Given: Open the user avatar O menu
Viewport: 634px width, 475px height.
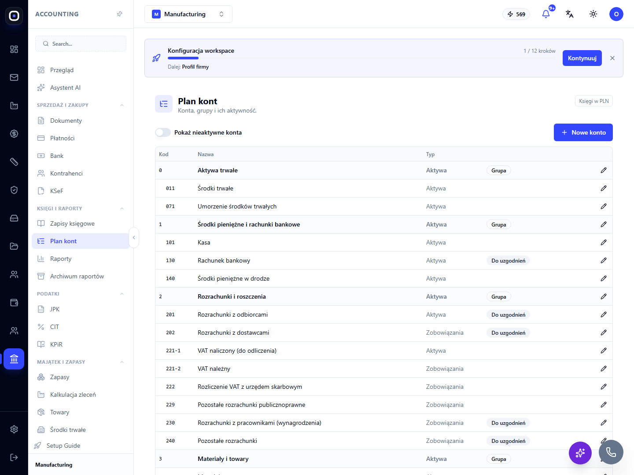Looking at the screenshot, I should point(616,14).
